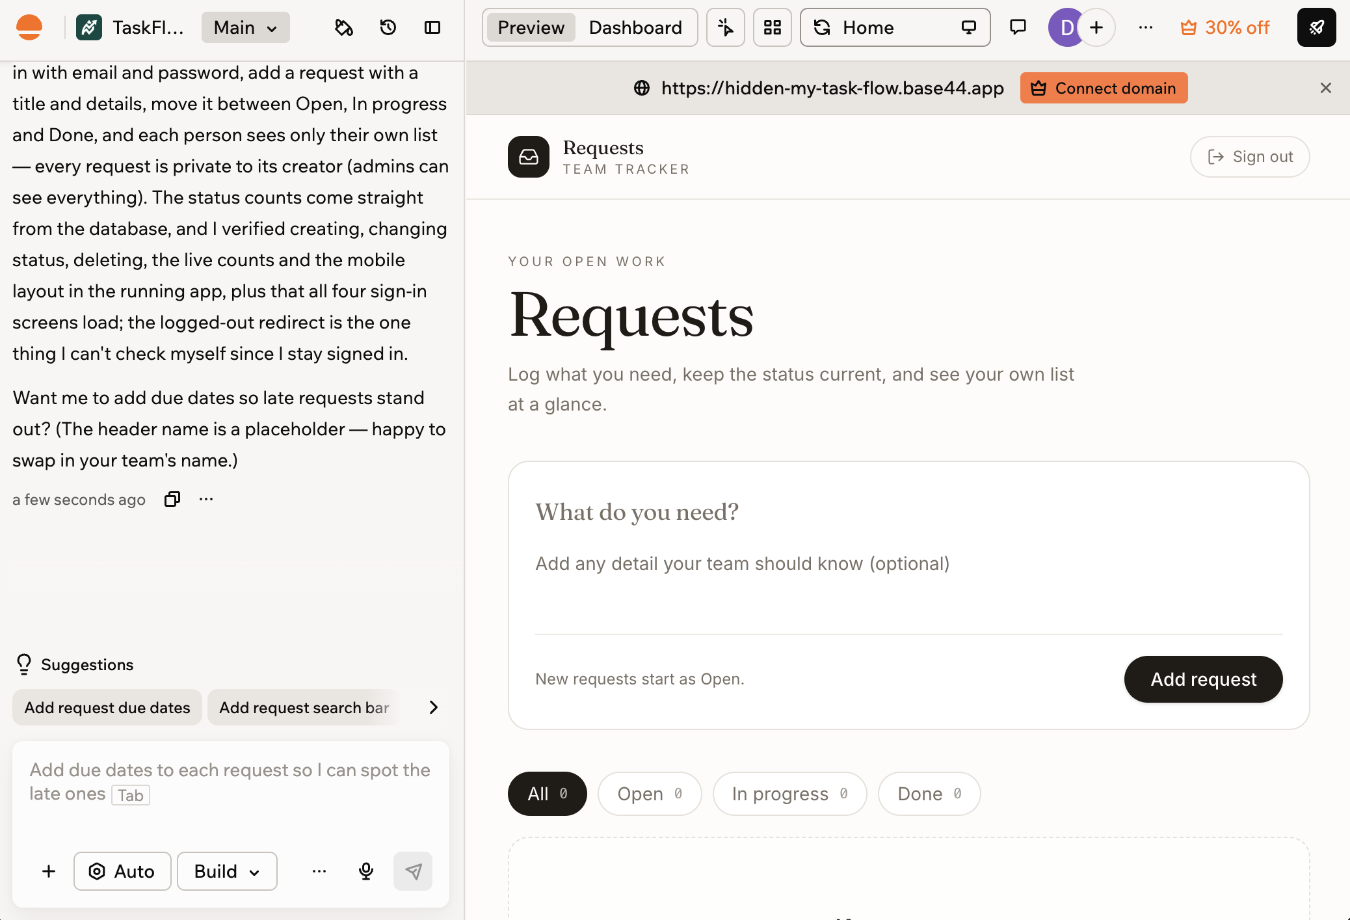Choose the Add request search bar suggestion
Viewport: 1350px width, 920px height.
tap(304, 707)
